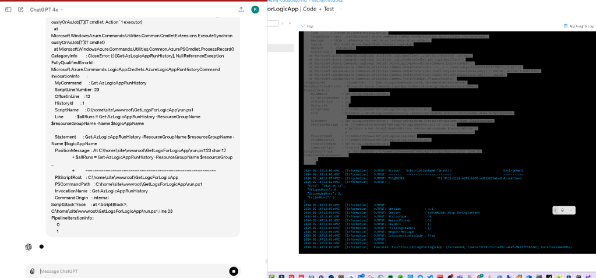The height and width of the screenshot is (278, 596).
Task: Open the WhatsApp icon in taskbar
Action: click(381, 275)
